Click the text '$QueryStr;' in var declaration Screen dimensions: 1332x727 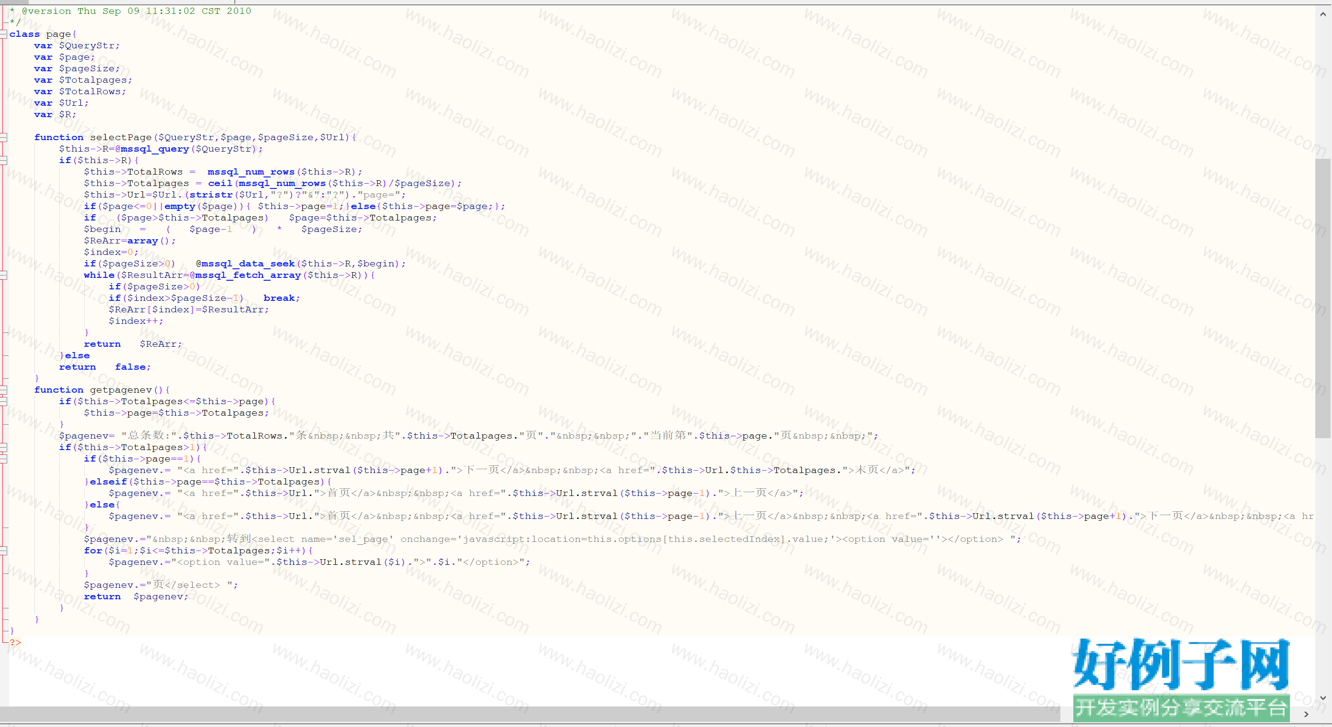pos(89,46)
